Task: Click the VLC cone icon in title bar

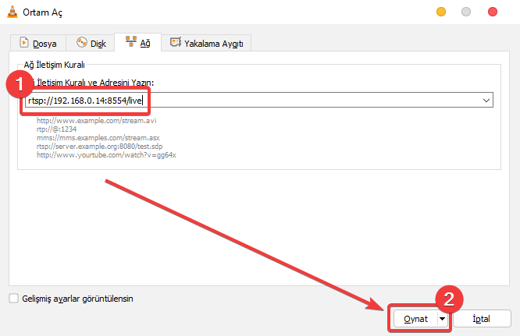Action: pos(10,11)
